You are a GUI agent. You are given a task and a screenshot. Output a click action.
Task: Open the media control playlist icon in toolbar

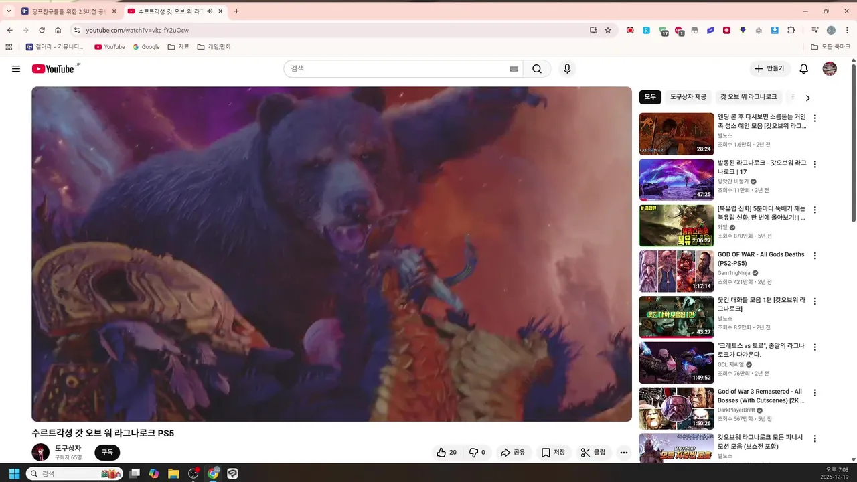coord(815,30)
